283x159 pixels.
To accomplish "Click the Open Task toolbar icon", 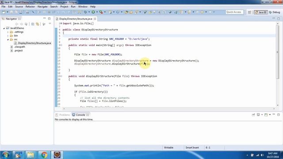I will pos(131,12).
